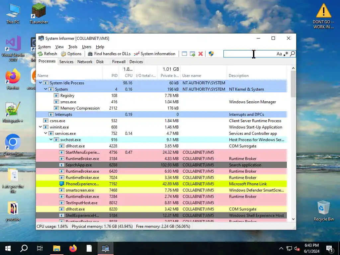Collapse the svchost.exe tree node
This screenshot has height=255, width=340.
coord(51,140)
